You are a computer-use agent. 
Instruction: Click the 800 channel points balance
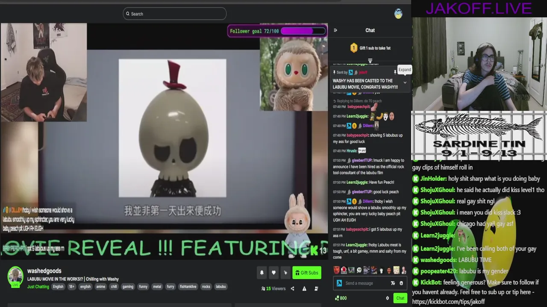click(x=341, y=298)
